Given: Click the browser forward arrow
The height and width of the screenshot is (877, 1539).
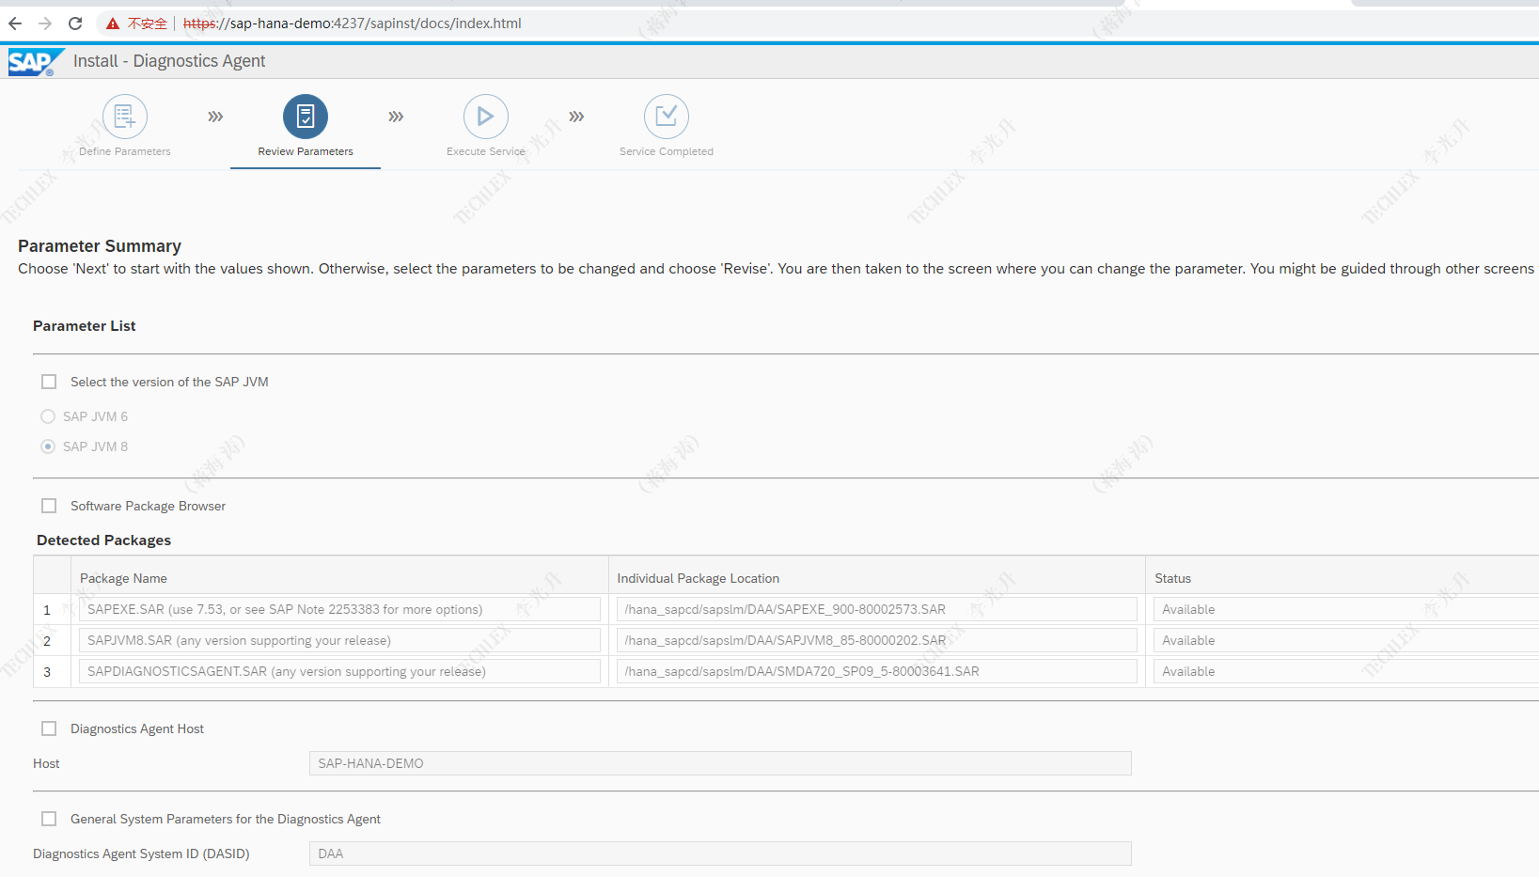Looking at the screenshot, I should tap(45, 23).
